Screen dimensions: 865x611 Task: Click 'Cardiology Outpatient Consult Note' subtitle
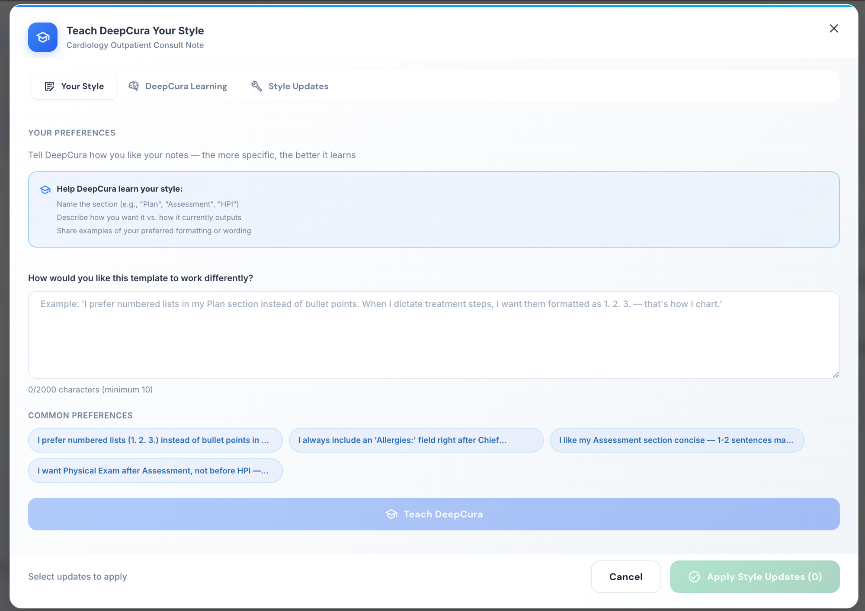(135, 45)
